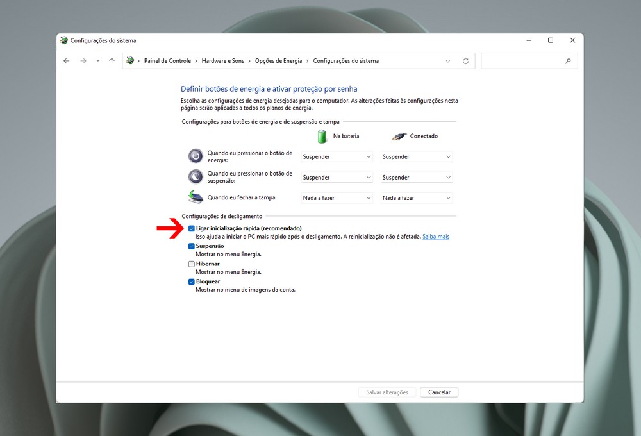Click the power button icon
The height and width of the screenshot is (436, 641).
pos(196,156)
